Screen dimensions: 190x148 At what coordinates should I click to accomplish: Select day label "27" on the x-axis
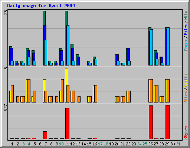(x=156, y=144)
